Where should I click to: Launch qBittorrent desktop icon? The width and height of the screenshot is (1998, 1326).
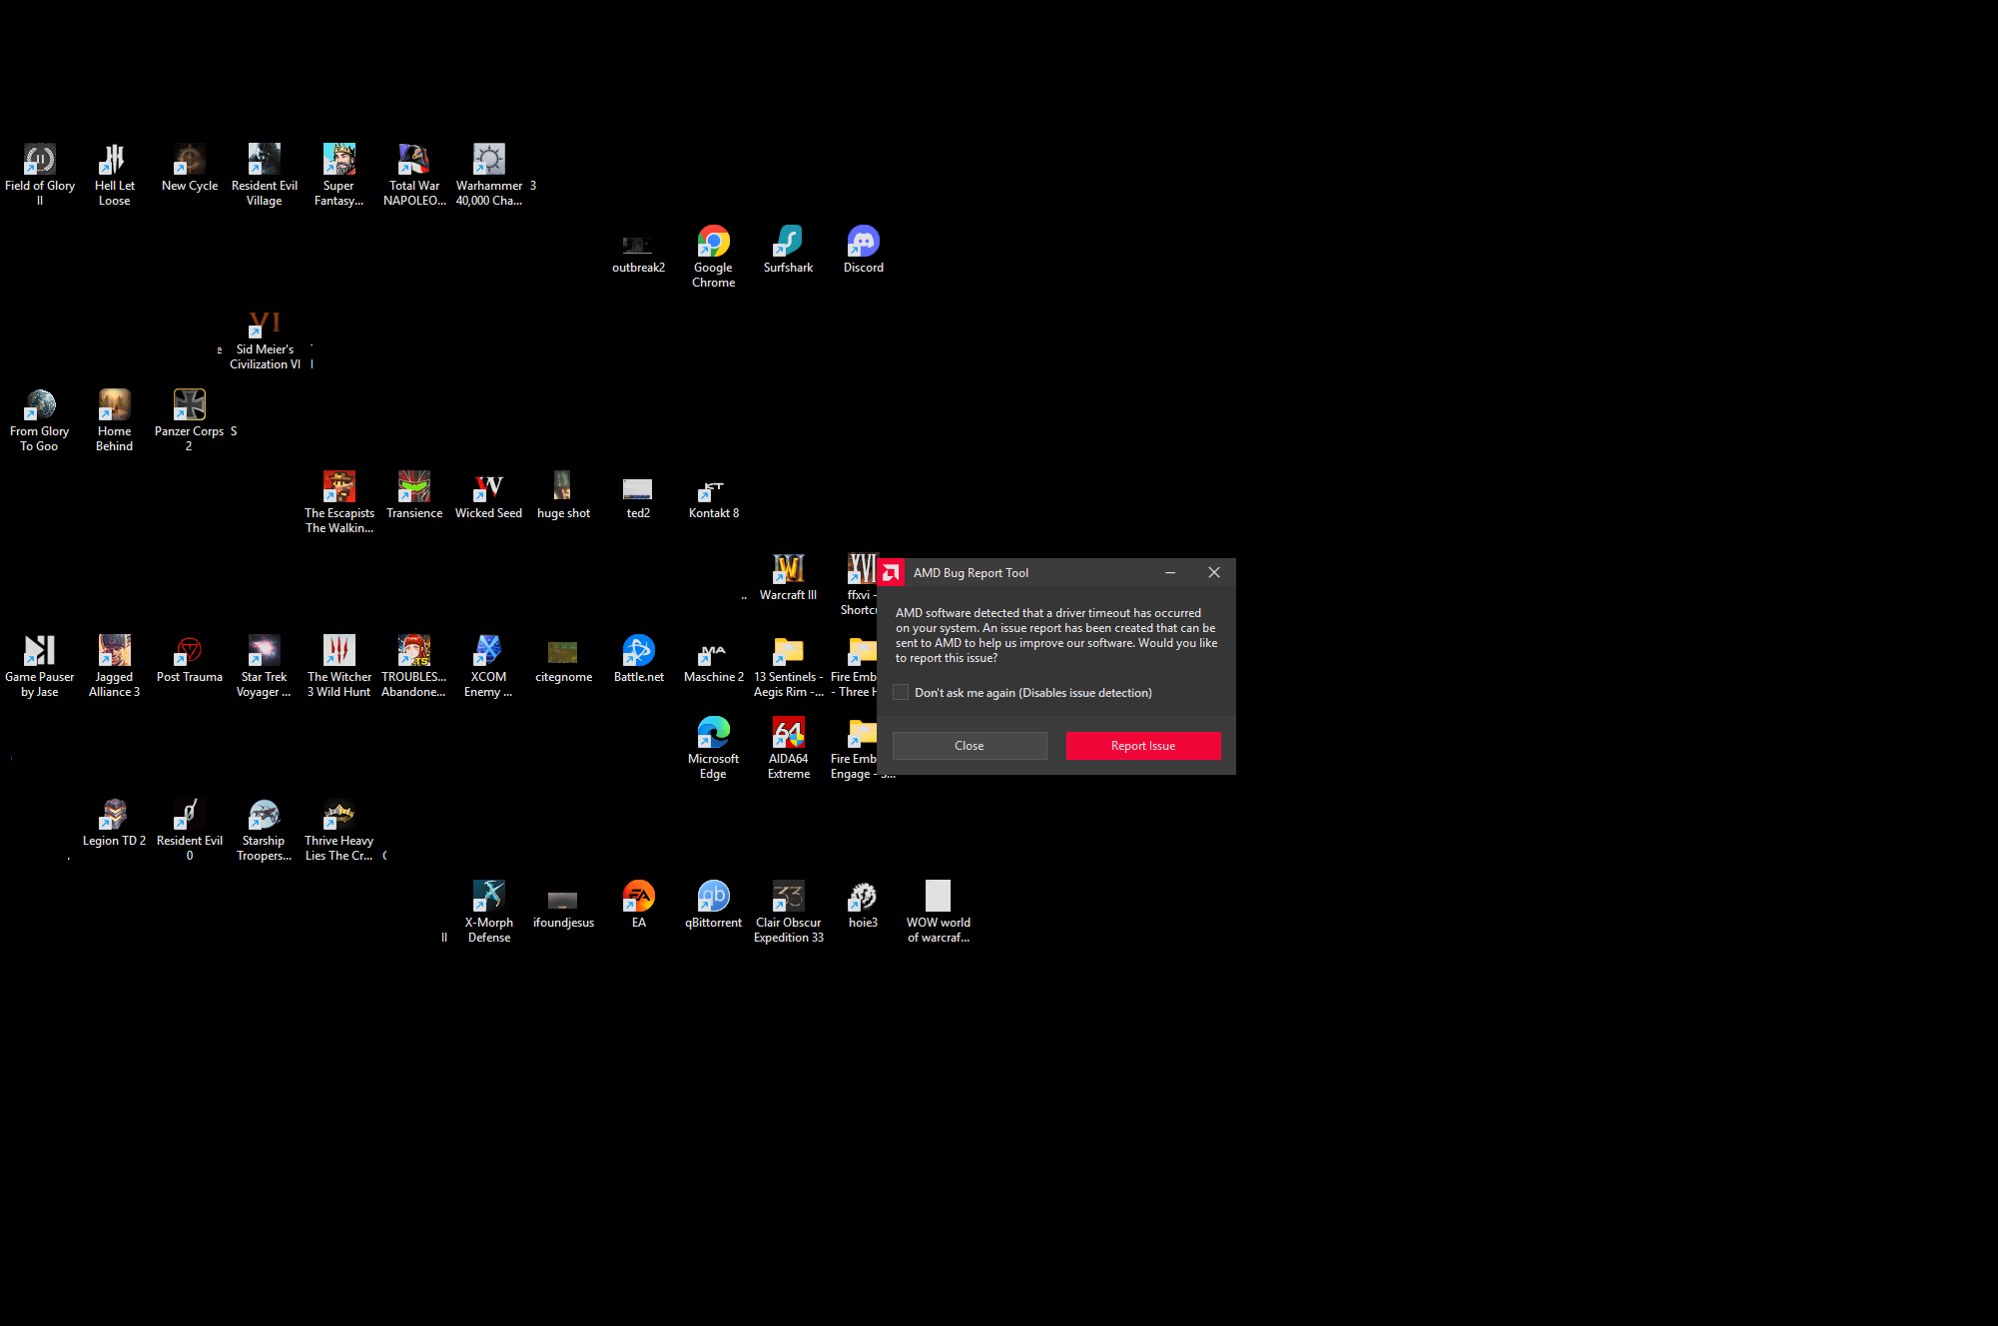[x=713, y=898]
